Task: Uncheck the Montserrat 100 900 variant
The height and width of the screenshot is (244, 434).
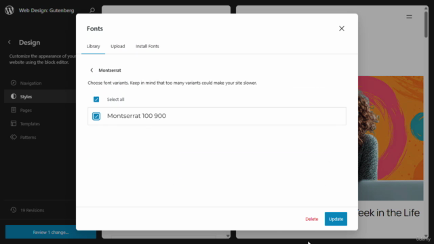Action: [96, 116]
